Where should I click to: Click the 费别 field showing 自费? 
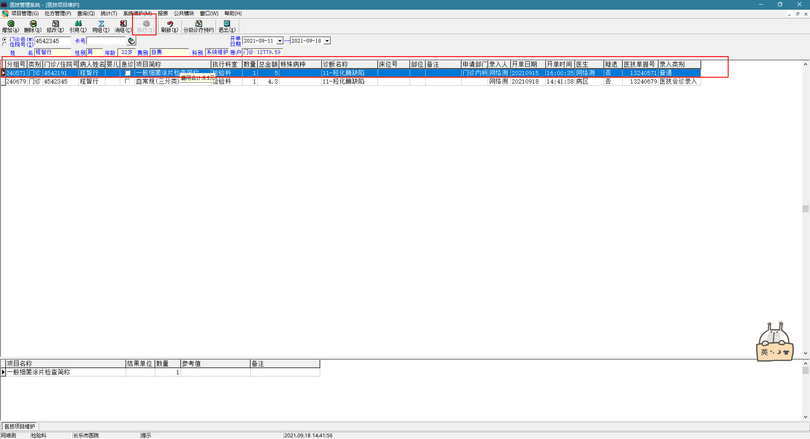pyautogui.click(x=170, y=52)
